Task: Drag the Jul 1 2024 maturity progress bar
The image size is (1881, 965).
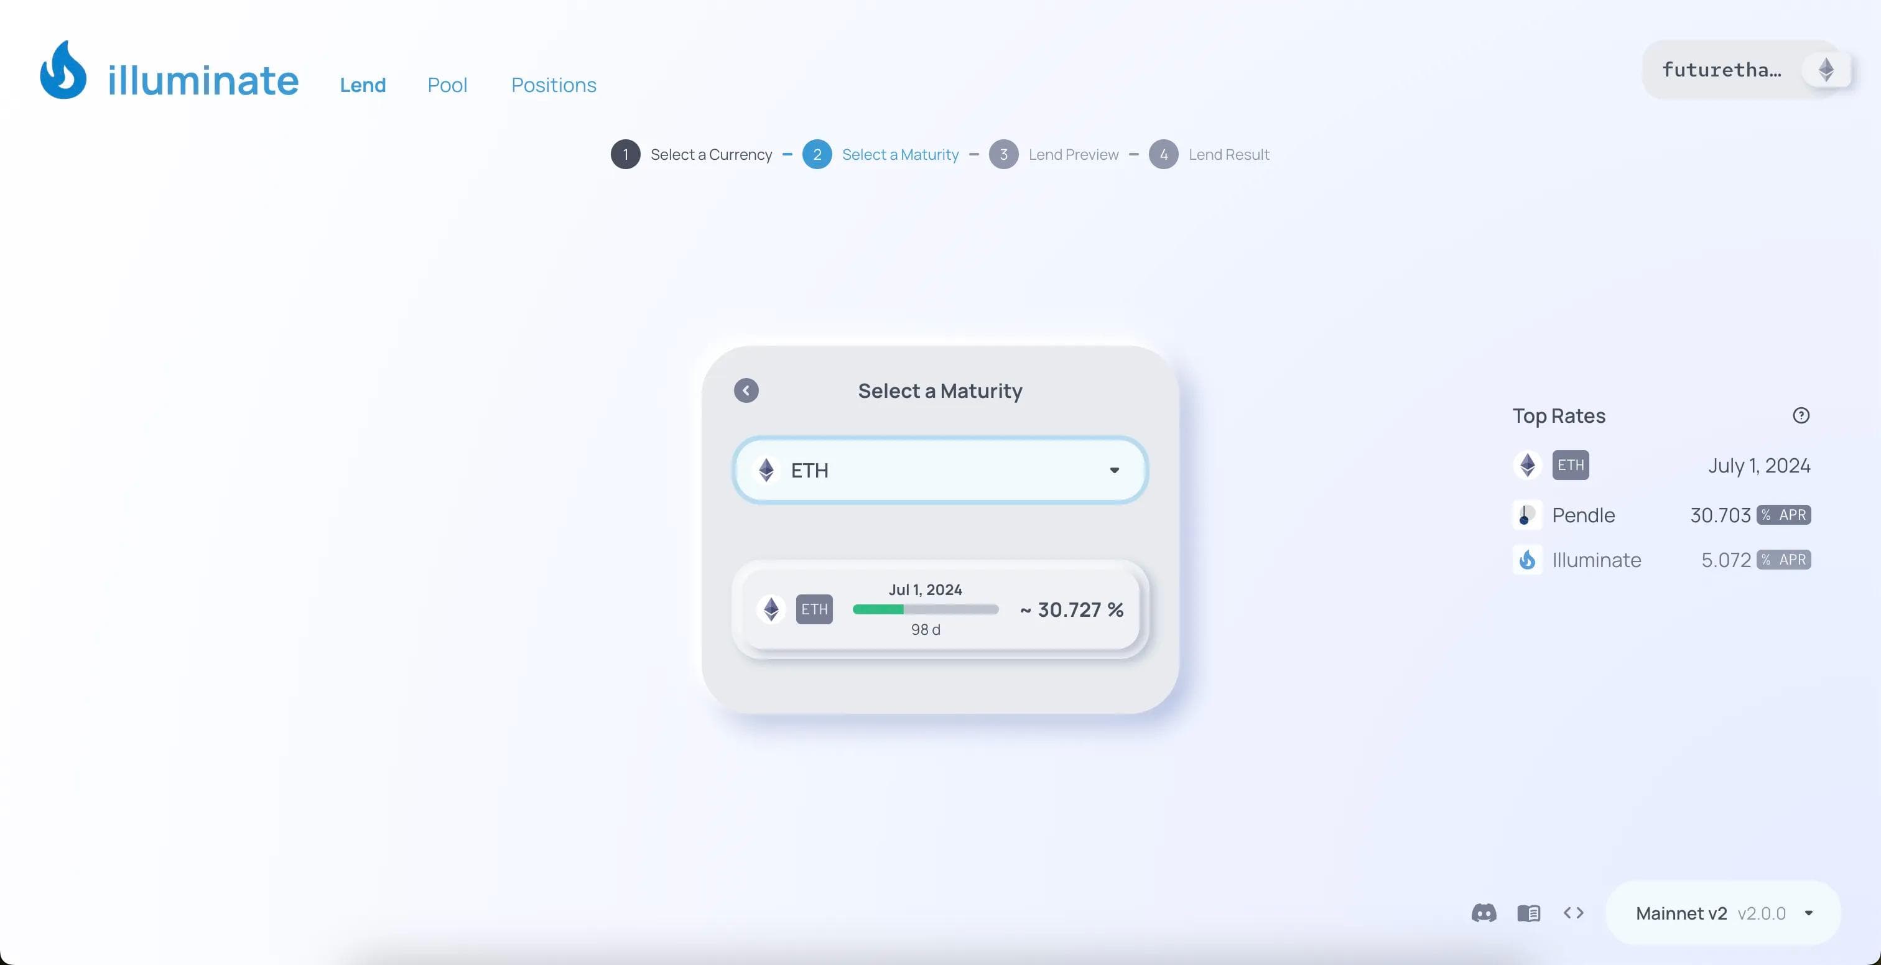Action: coord(924,608)
